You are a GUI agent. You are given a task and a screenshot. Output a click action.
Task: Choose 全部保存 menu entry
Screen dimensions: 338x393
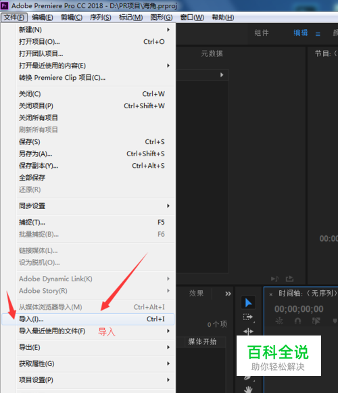(x=88, y=178)
